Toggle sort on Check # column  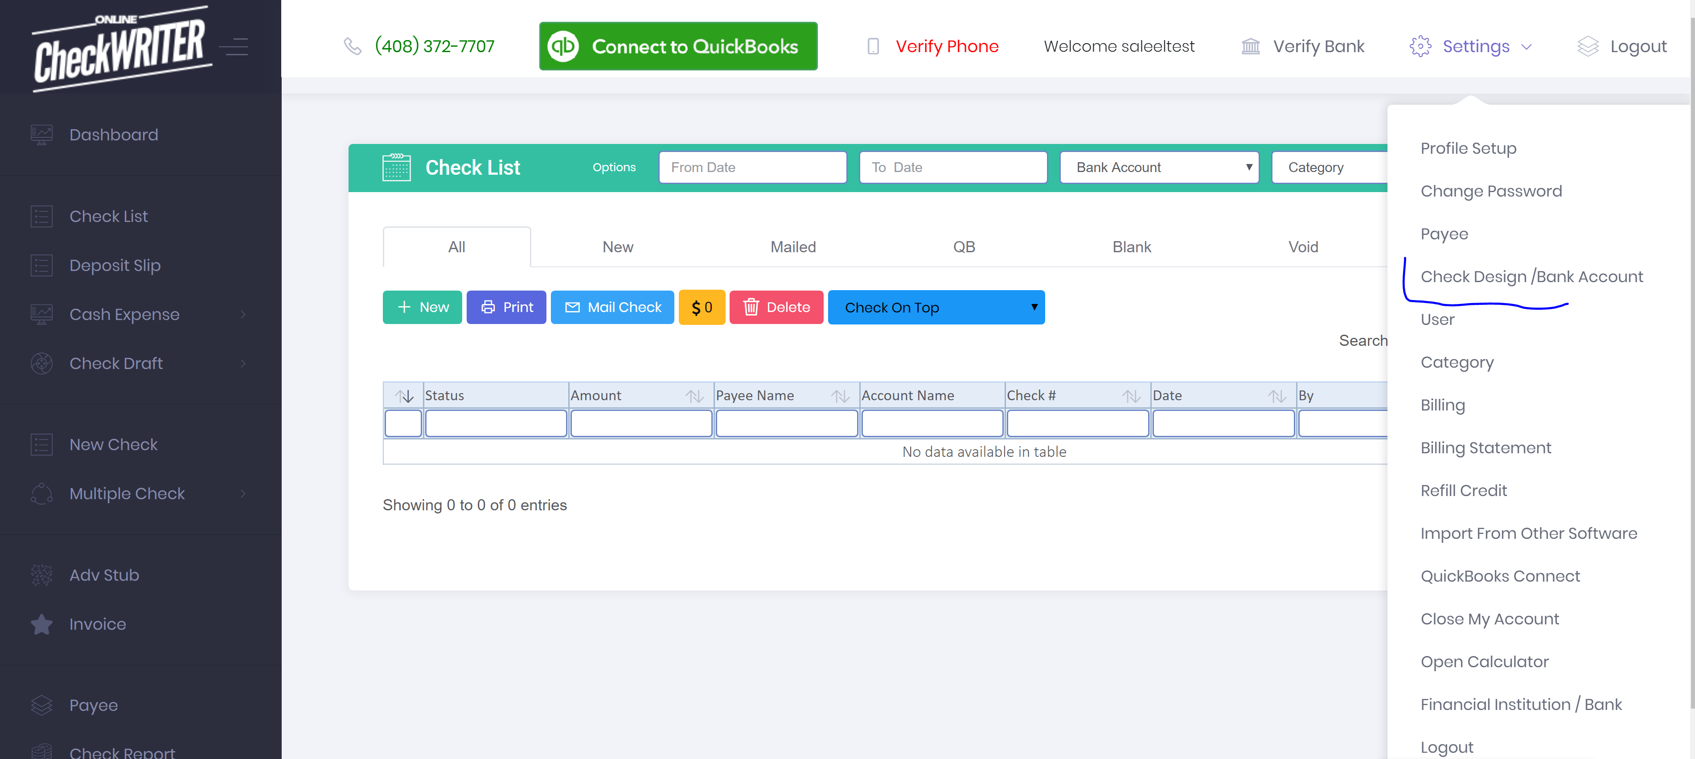(1130, 396)
